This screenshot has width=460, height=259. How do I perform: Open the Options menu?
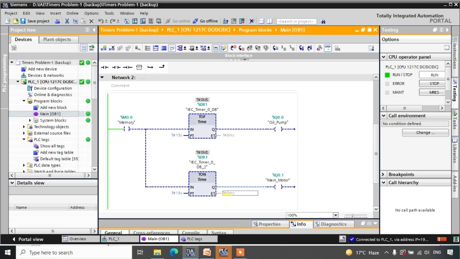pos(91,13)
